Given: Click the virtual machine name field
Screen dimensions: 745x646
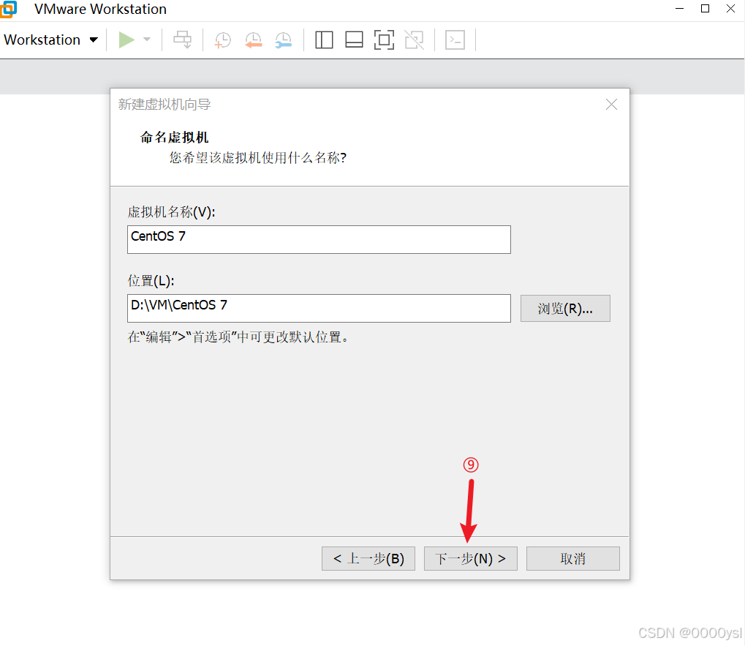Looking at the screenshot, I should coord(319,239).
